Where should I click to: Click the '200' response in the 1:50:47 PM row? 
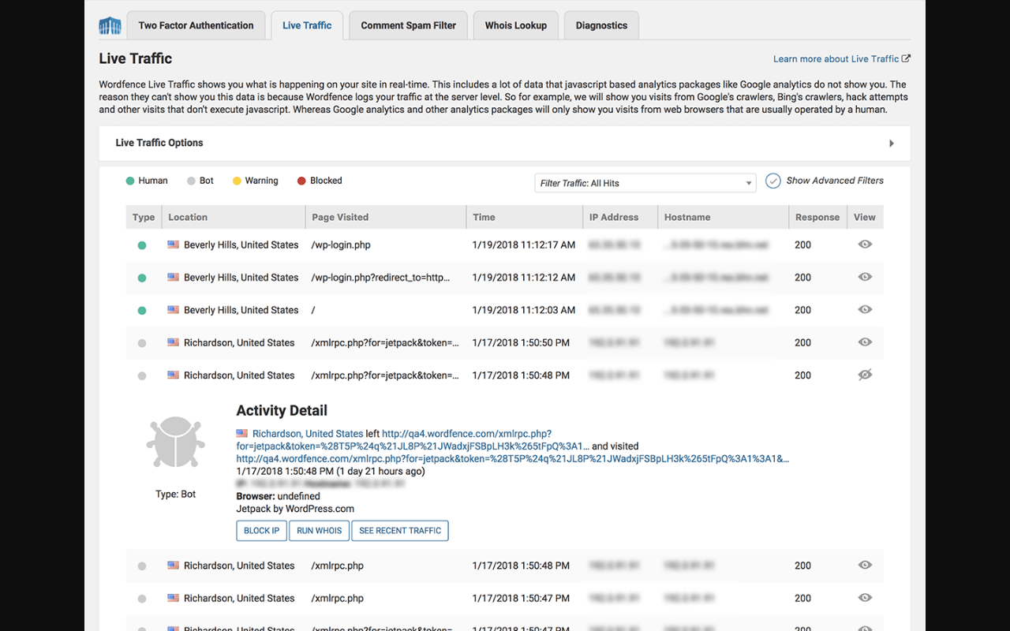[803, 599]
